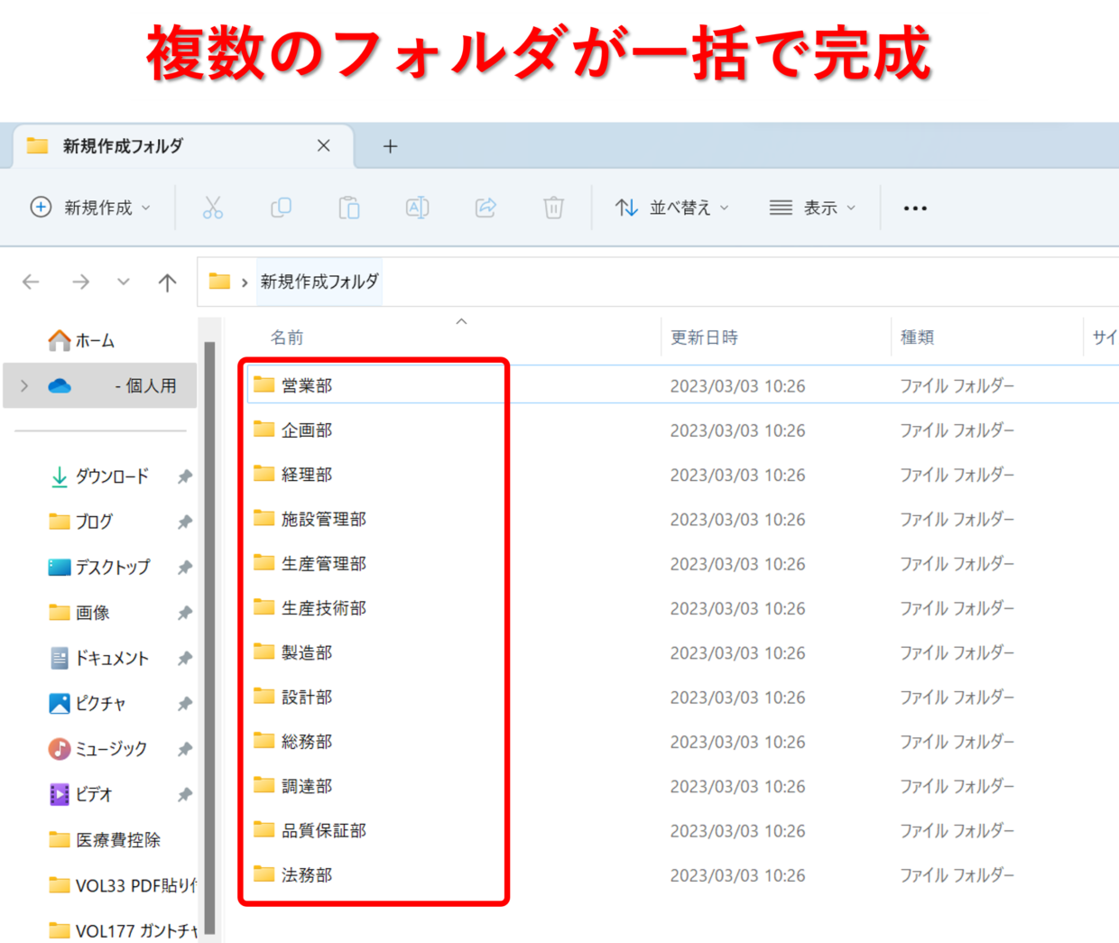Sort by the 更新日時 column header
The image size is (1119, 943).
click(x=704, y=337)
